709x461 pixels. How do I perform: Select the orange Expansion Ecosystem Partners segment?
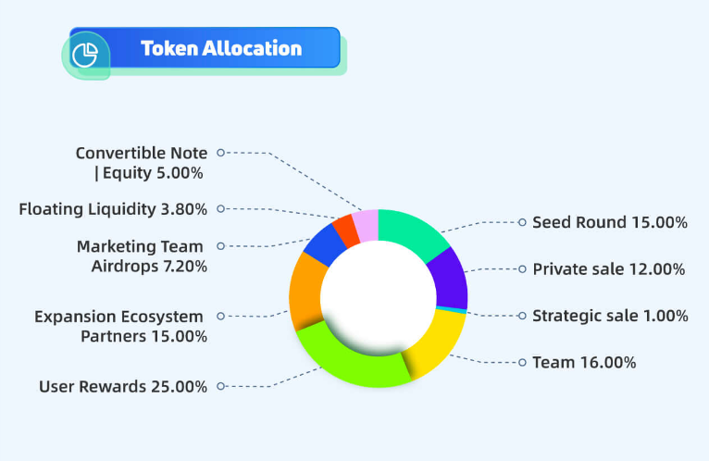[x=306, y=291]
